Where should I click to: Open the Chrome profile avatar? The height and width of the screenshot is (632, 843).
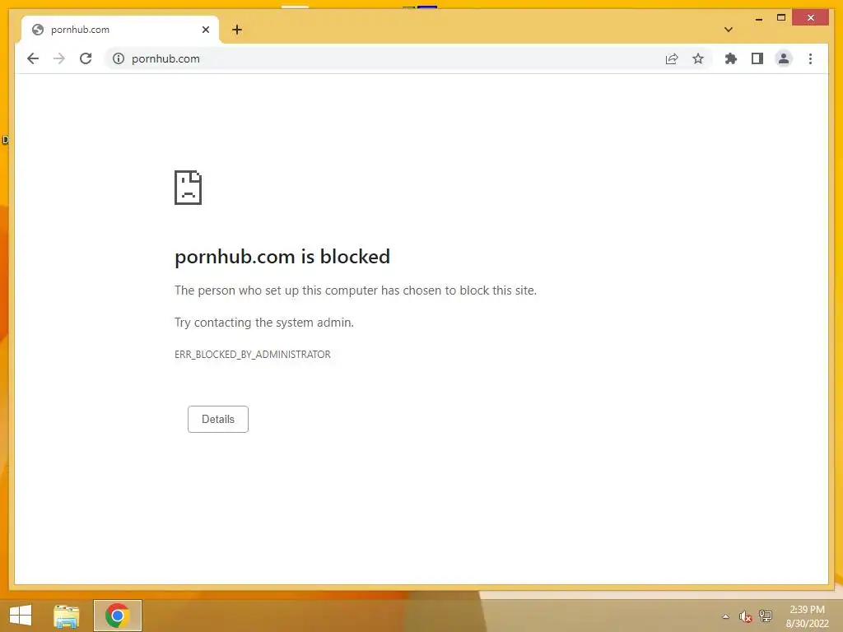point(784,58)
